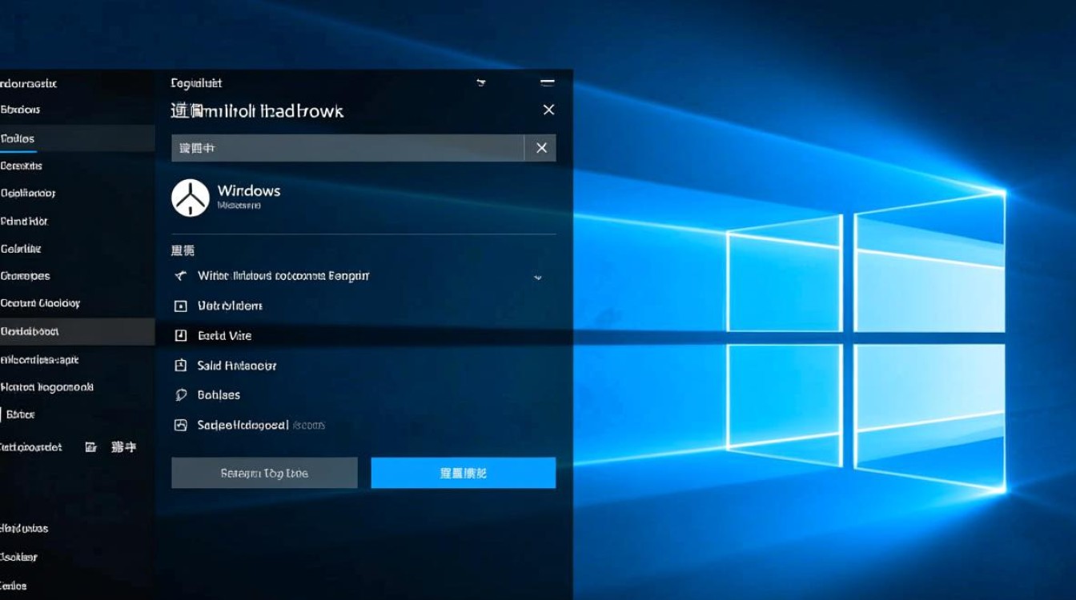
Task: Clear the search box using its X icon
Action: (x=540, y=148)
